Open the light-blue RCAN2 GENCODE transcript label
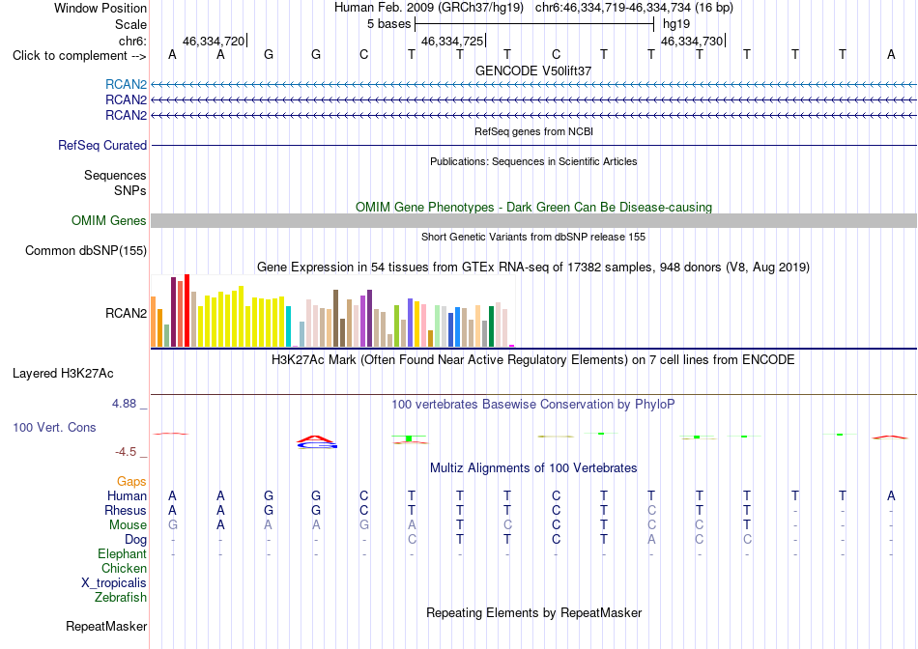Viewport: 918px width, 649px height. pos(126,84)
